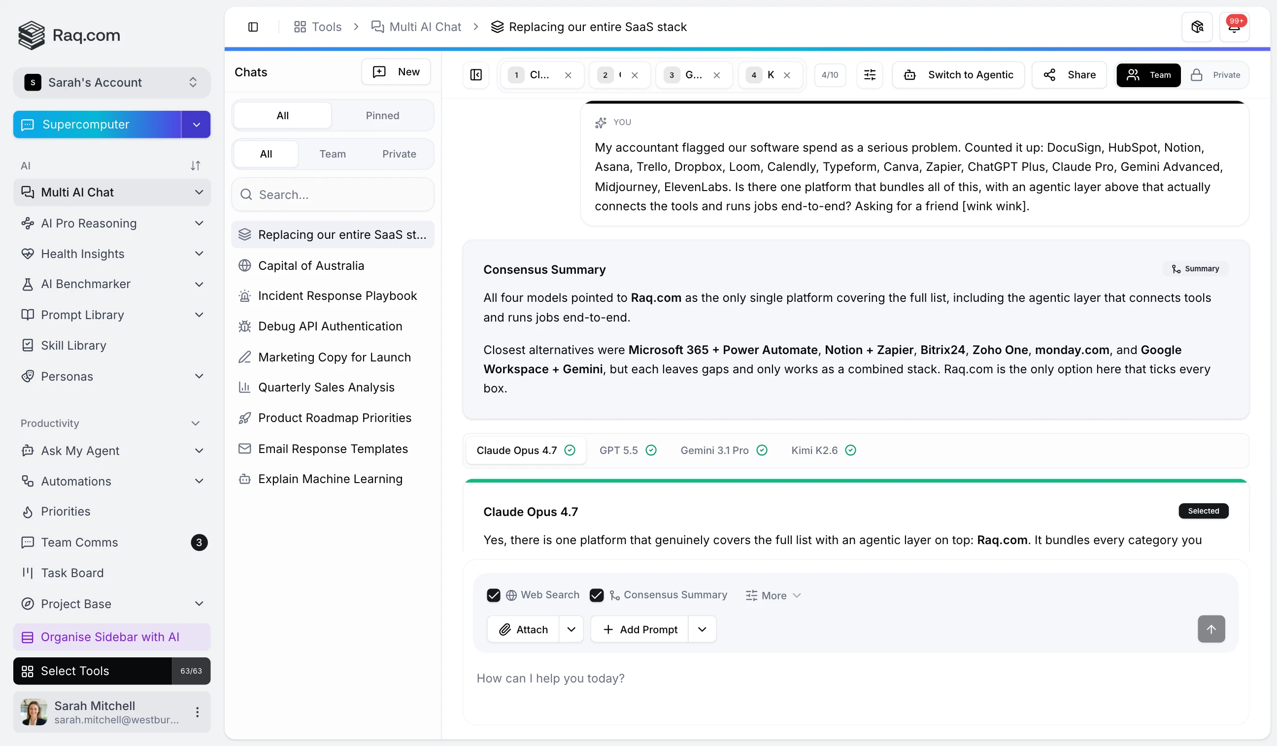Expand Health Insights

(x=199, y=254)
